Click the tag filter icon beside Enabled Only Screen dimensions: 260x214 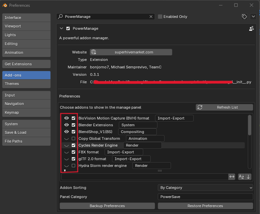(244, 17)
